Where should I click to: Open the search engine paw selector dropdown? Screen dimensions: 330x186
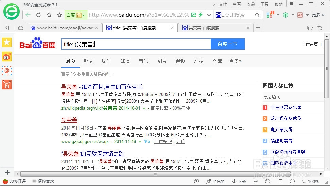(x=219, y=15)
